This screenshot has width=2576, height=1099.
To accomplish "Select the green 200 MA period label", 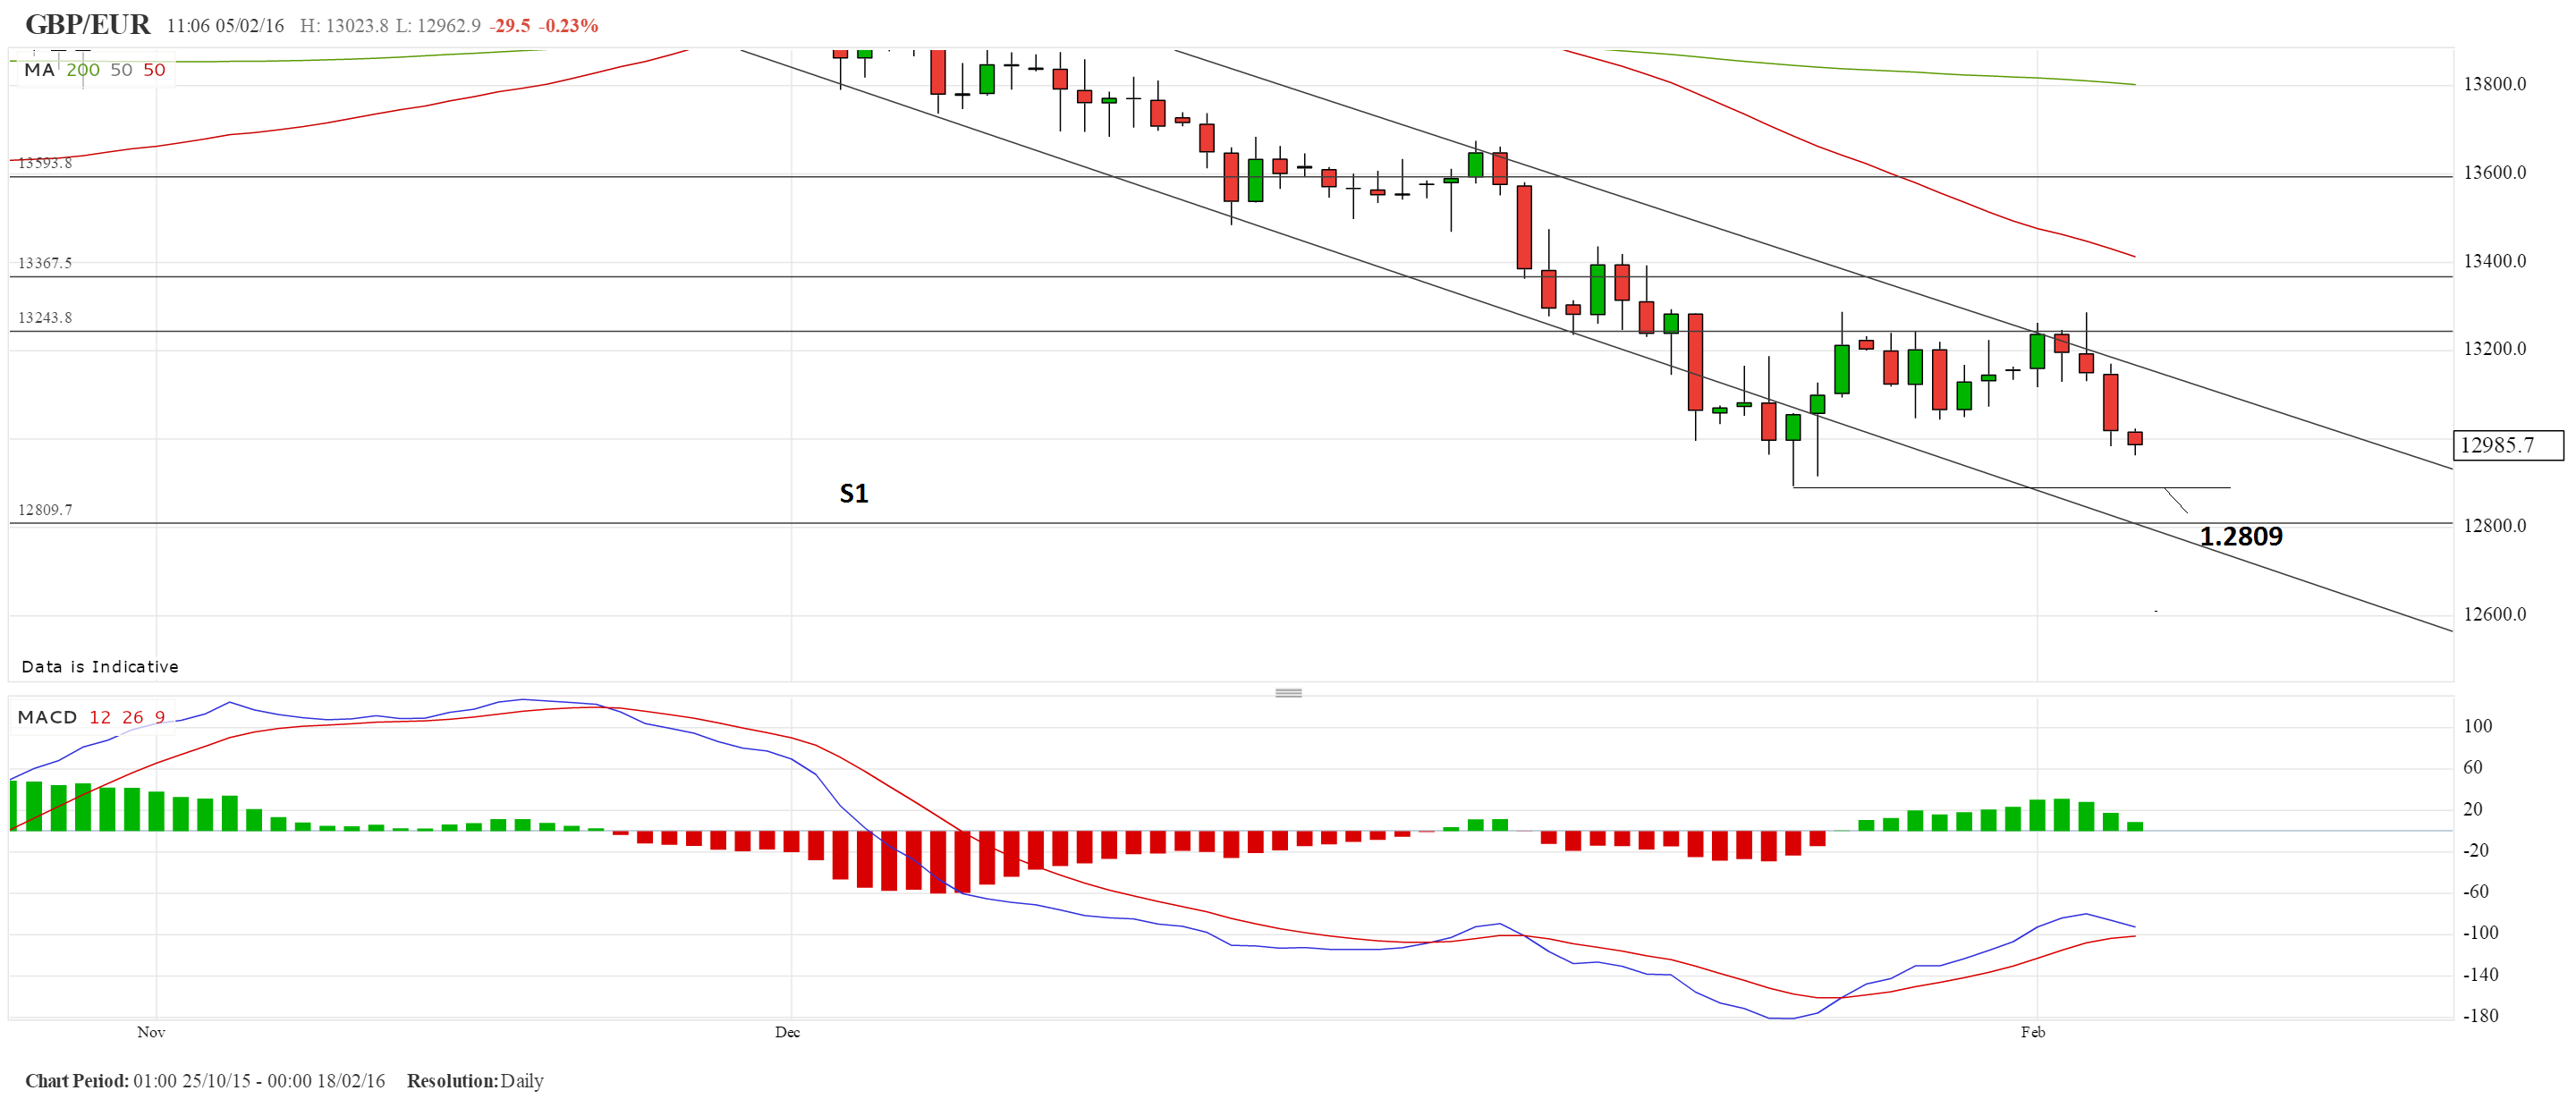I will [83, 70].
